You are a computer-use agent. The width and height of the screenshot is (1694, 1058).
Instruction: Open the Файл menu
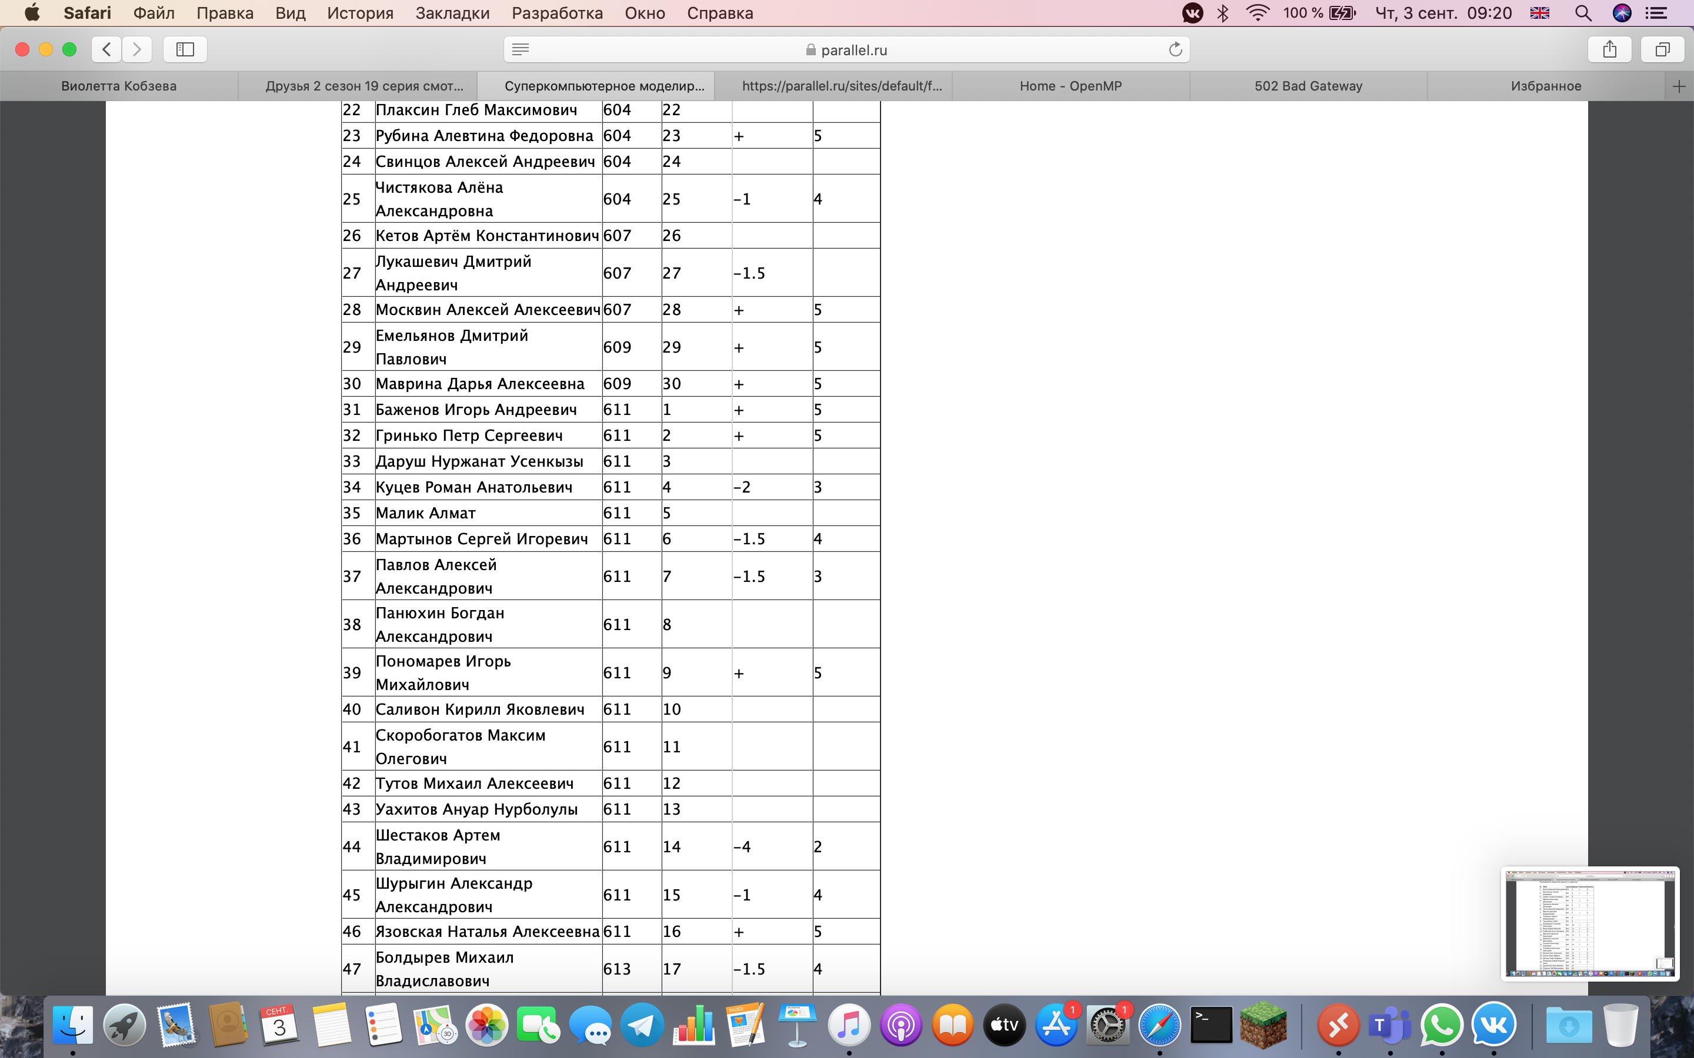[154, 12]
